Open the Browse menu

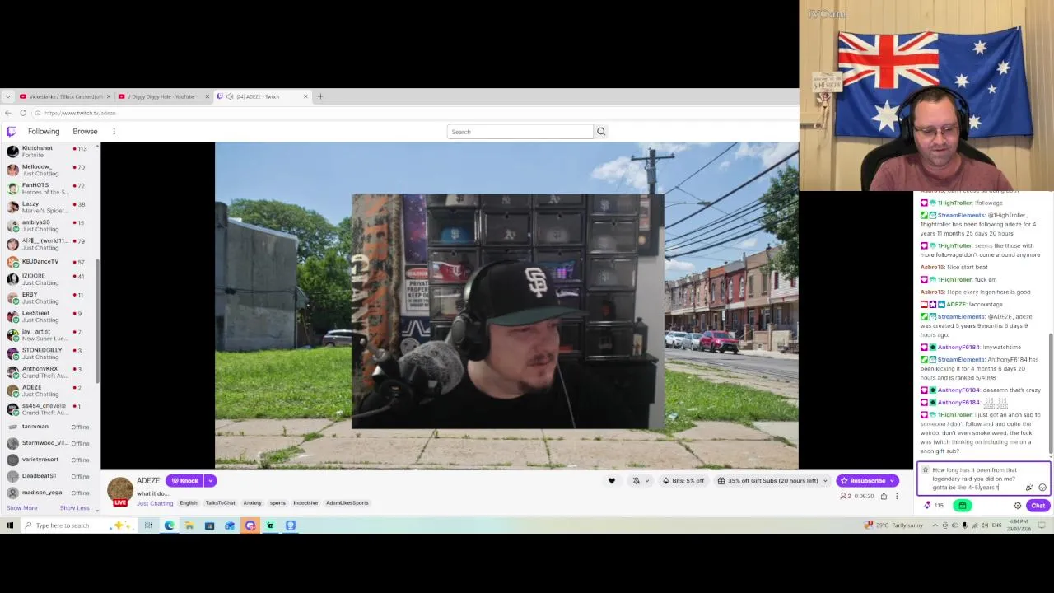(x=85, y=132)
